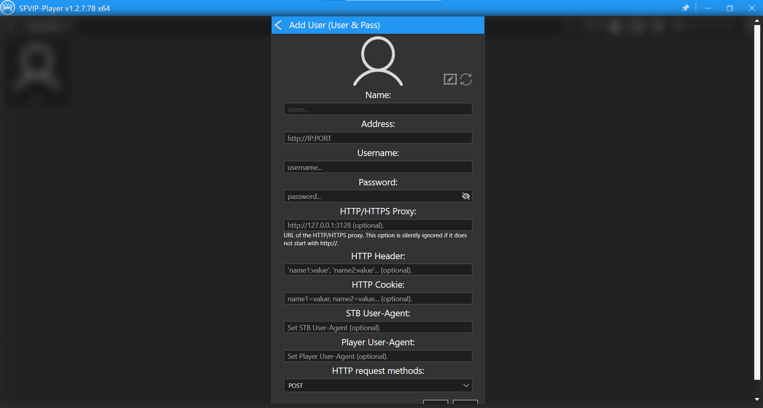Click the large user profile avatar
This screenshot has height=408, width=763.
pos(378,61)
